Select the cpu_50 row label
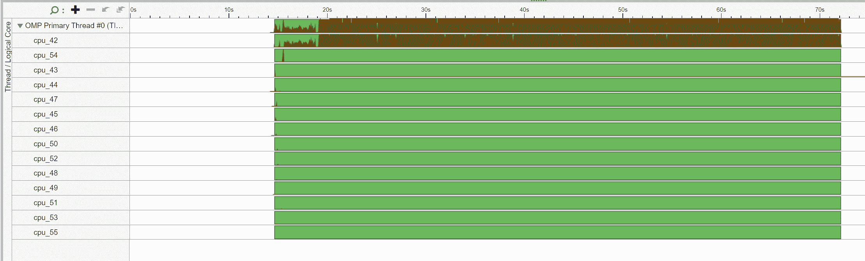 (46, 144)
